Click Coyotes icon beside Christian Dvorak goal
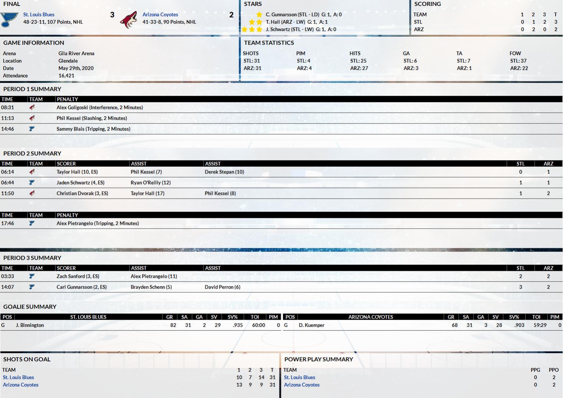Viewport: 563px width, 398px height. pyautogui.click(x=32, y=193)
